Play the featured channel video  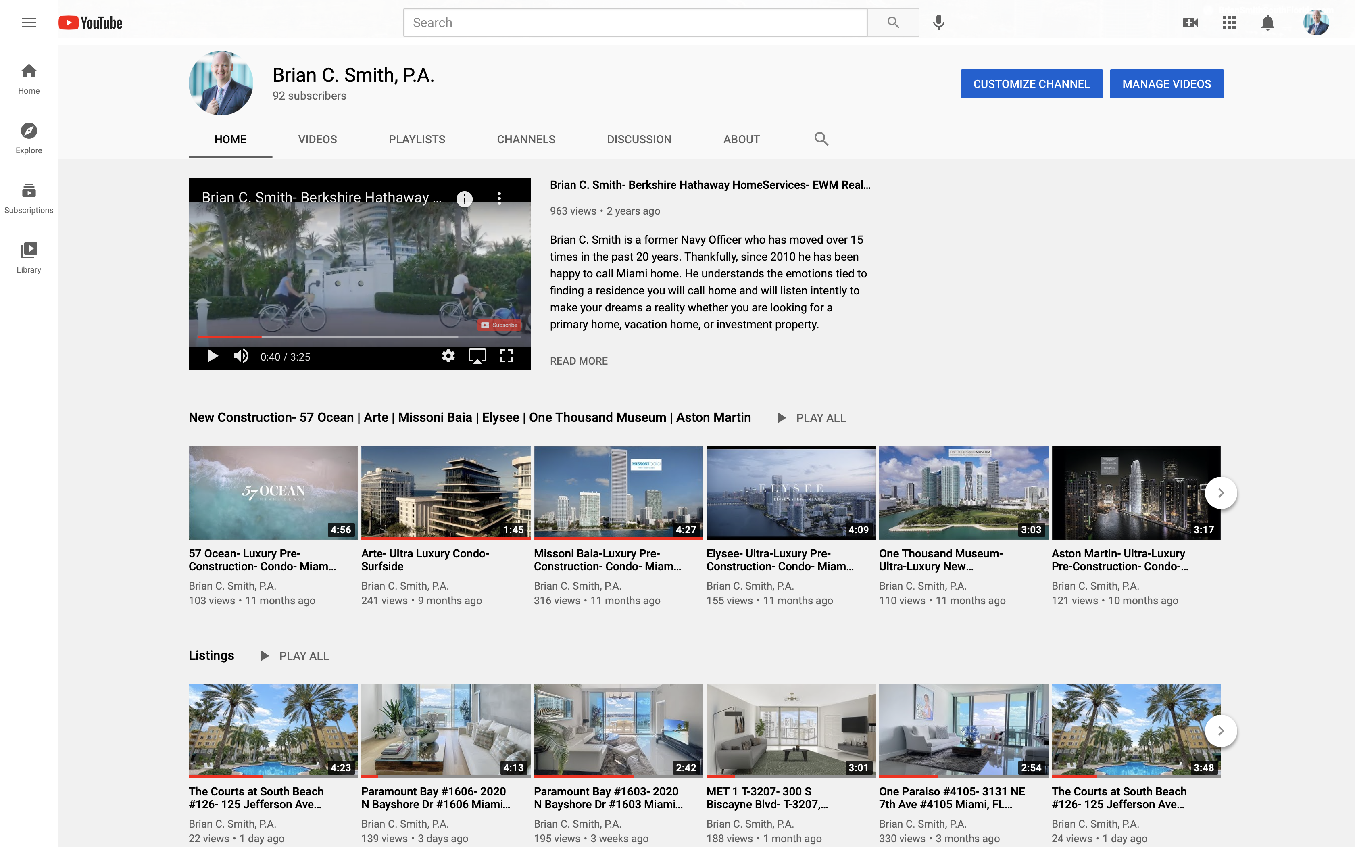click(x=212, y=356)
